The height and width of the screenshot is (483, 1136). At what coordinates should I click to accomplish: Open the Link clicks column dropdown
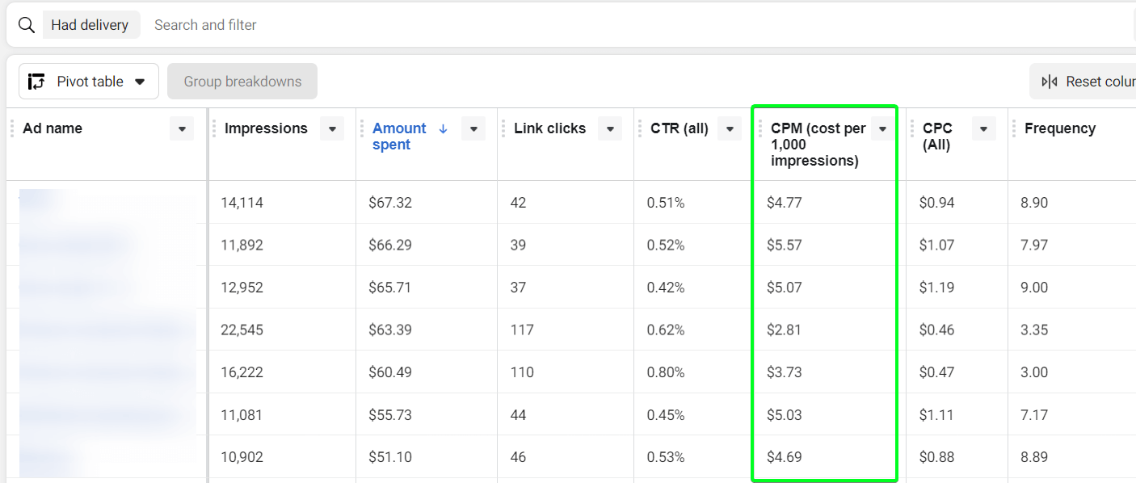[610, 128]
